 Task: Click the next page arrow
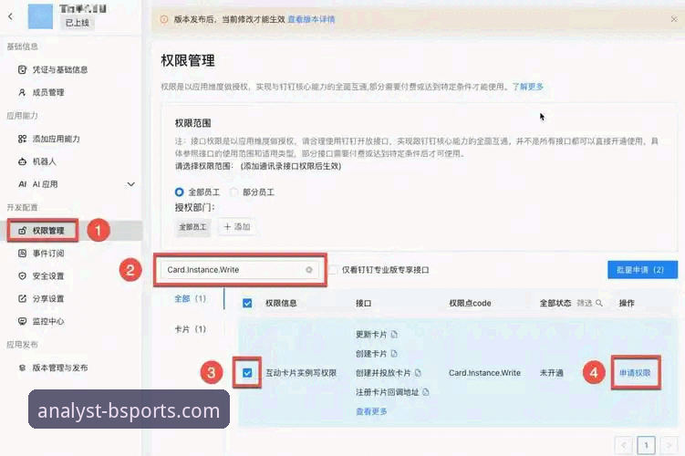pyautogui.click(x=669, y=446)
